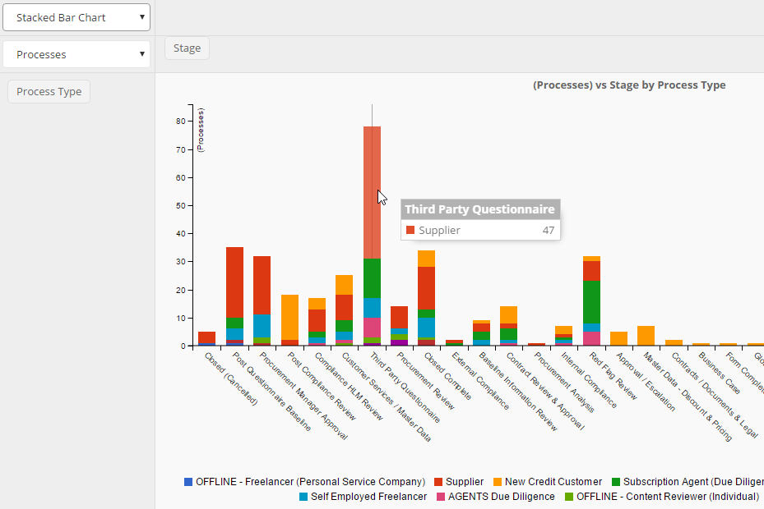Screen dimensions: 764x509
Task: Click the (Processes) y-axis label
Action: pyautogui.click(x=201, y=130)
